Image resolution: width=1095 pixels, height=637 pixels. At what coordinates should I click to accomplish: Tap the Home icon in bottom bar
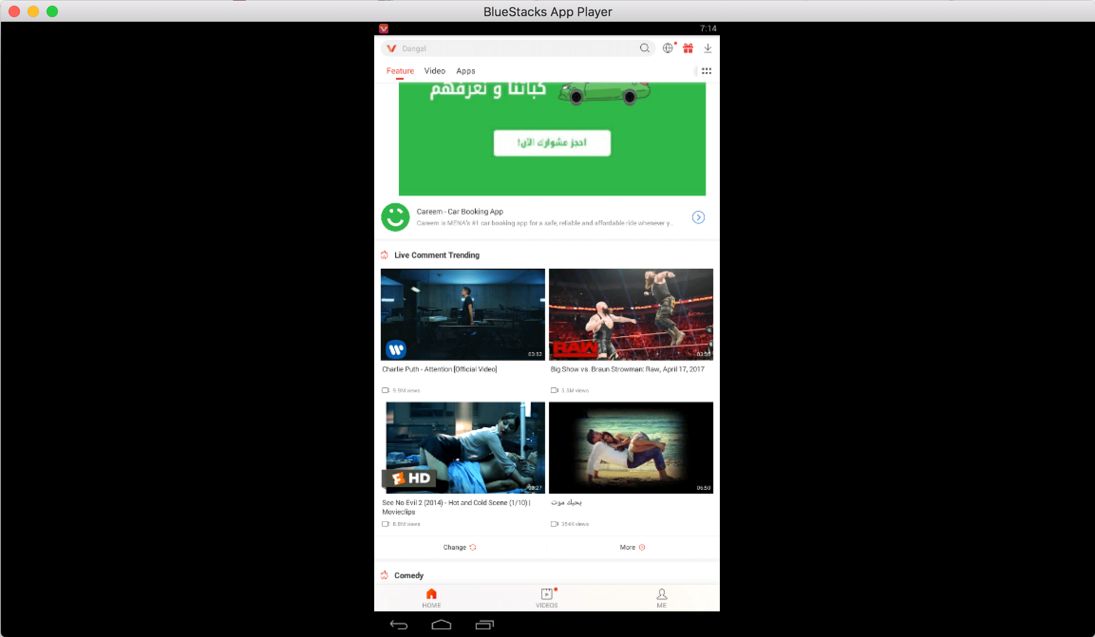[x=431, y=597]
